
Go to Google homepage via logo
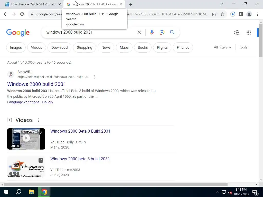pyautogui.click(x=18, y=33)
